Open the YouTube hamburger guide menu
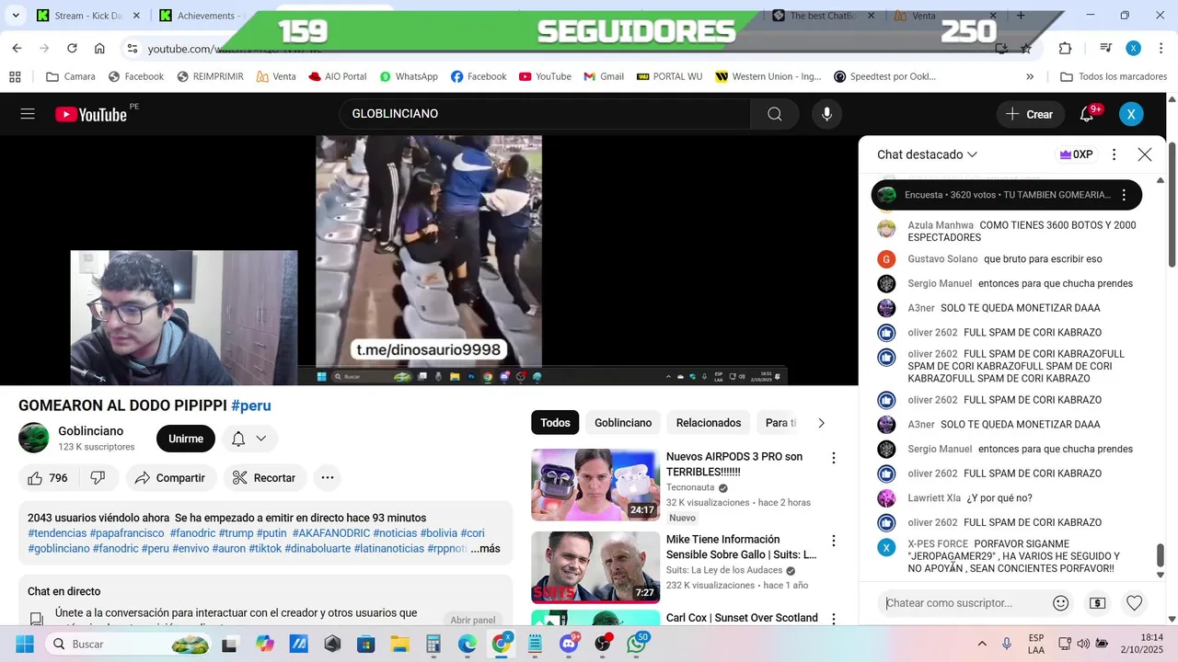 point(28,114)
